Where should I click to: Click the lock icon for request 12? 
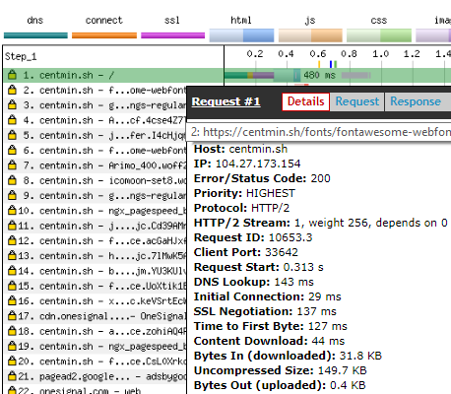pos(12,240)
